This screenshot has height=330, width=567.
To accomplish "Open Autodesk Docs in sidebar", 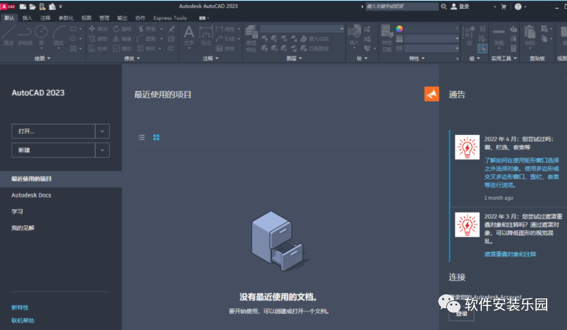I will coord(31,195).
